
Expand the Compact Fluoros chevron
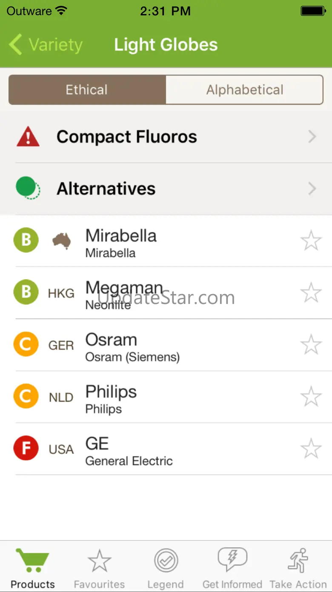coord(312,137)
